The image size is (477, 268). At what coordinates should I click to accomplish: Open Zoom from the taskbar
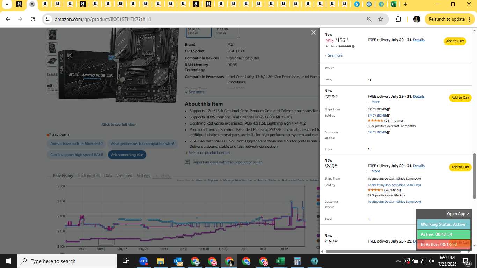tap(144, 261)
